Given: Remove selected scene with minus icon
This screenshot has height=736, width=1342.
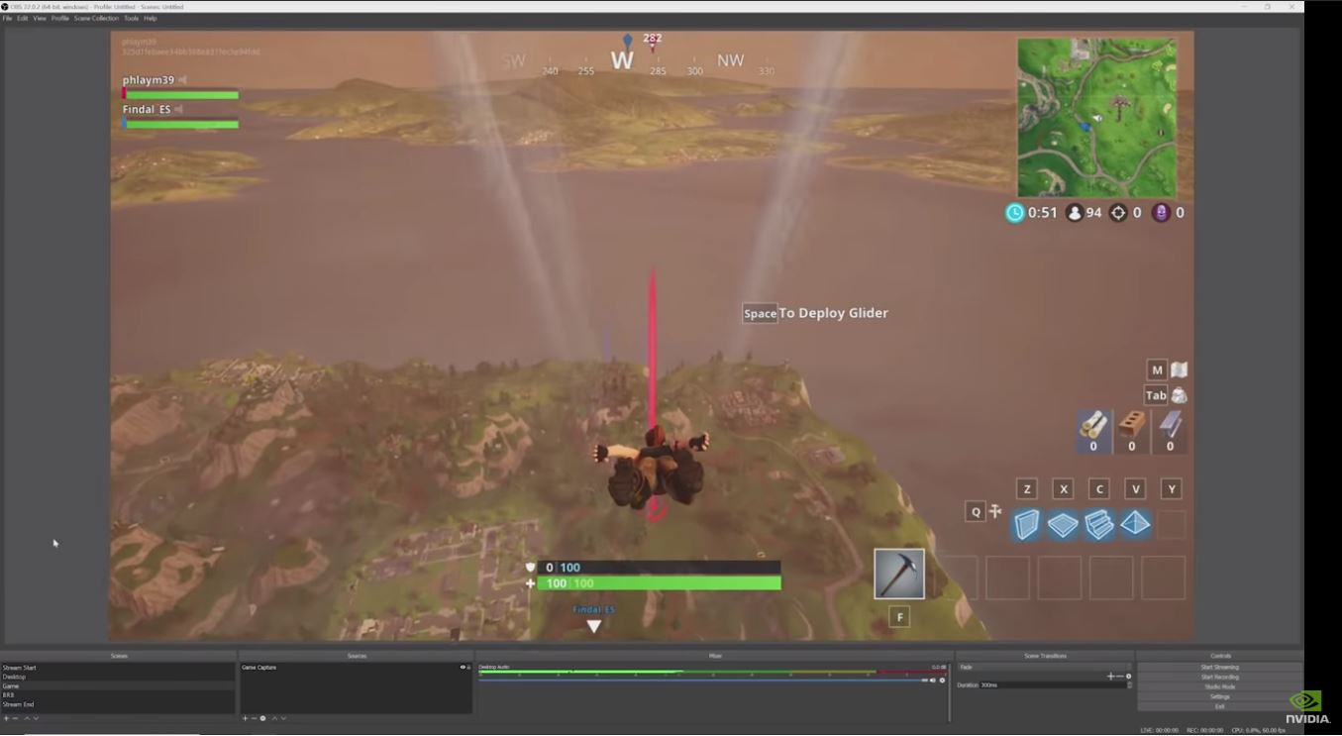Looking at the screenshot, I should pos(16,718).
